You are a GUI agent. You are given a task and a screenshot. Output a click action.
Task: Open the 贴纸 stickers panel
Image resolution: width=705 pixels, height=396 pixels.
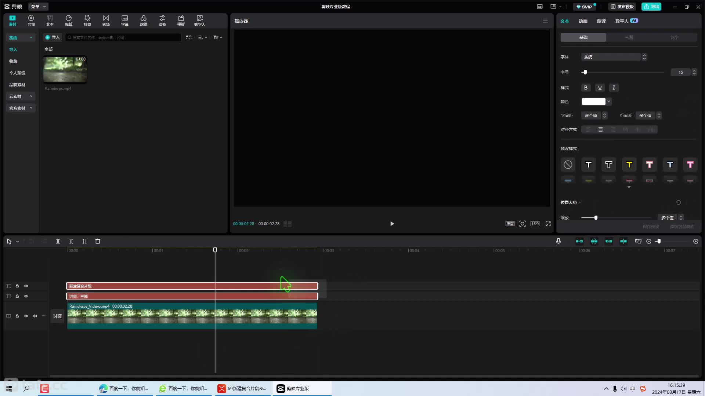[x=69, y=21]
